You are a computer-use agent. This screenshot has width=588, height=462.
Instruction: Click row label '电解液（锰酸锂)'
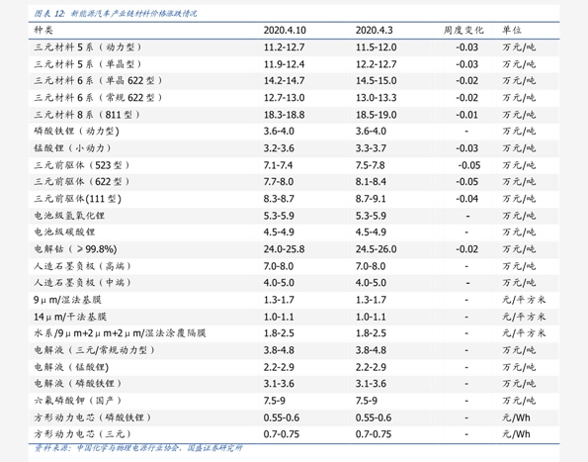(71, 367)
